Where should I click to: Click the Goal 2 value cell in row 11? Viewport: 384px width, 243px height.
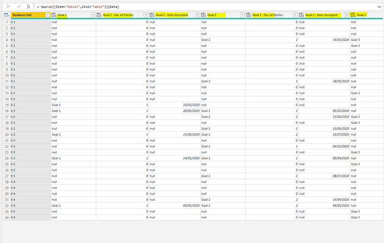pos(223,81)
